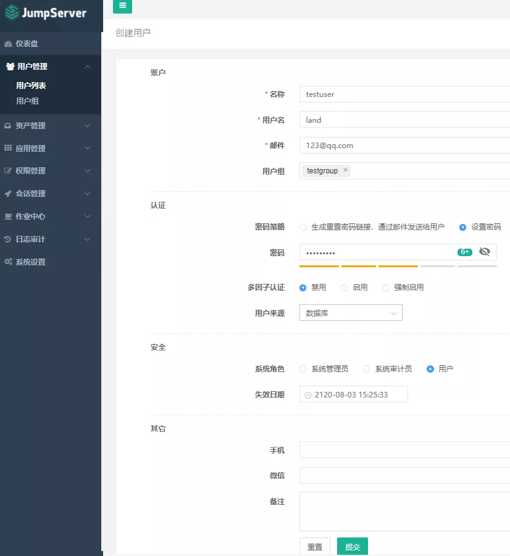This screenshot has width=510, height=556.
Task: Click the green 6+ password strength badge
Action: coord(464,252)
